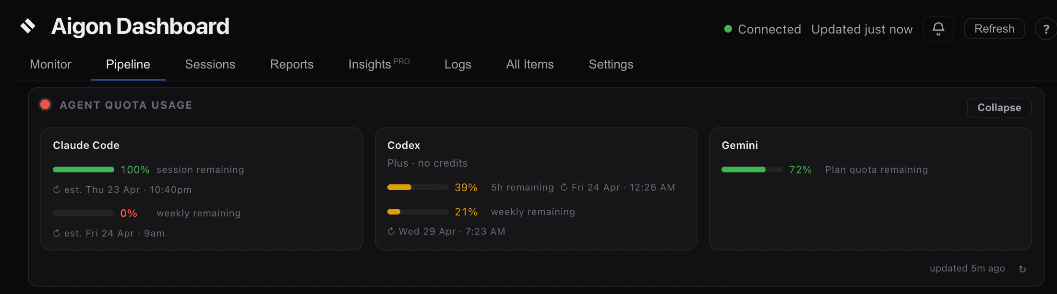Click the red status dot beside Agent Quota Usage

pos(45,104)
